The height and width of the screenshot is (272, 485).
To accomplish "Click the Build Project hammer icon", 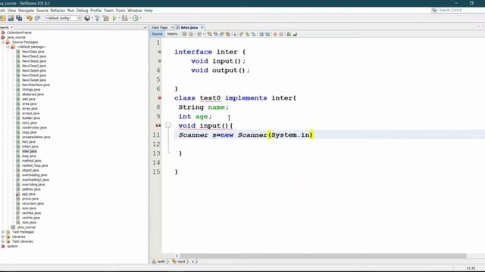I will tap(98, 18).
